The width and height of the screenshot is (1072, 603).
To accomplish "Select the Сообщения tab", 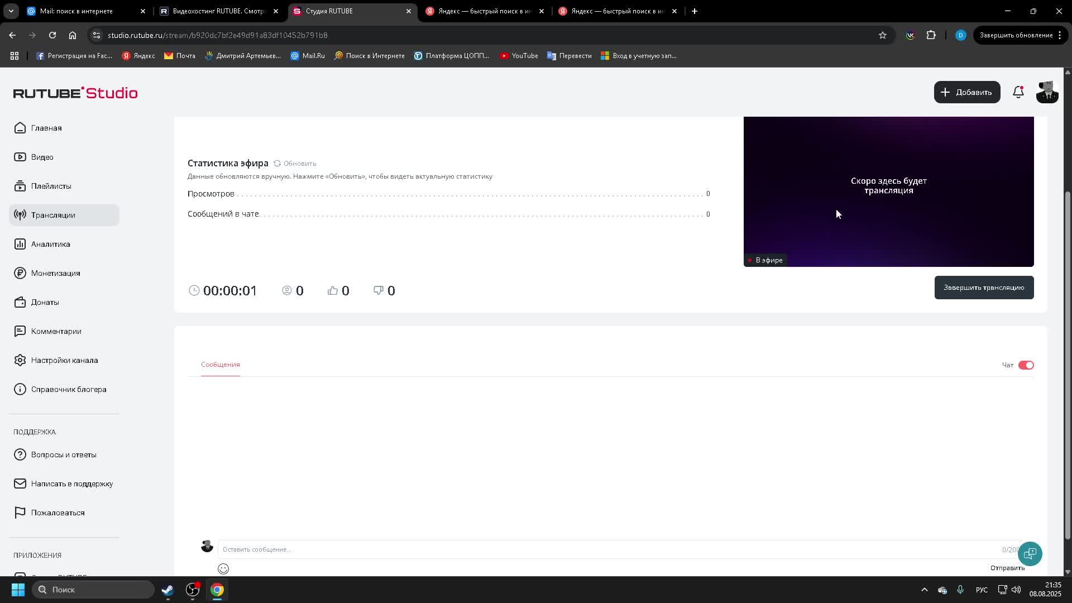I will [220, 365].
